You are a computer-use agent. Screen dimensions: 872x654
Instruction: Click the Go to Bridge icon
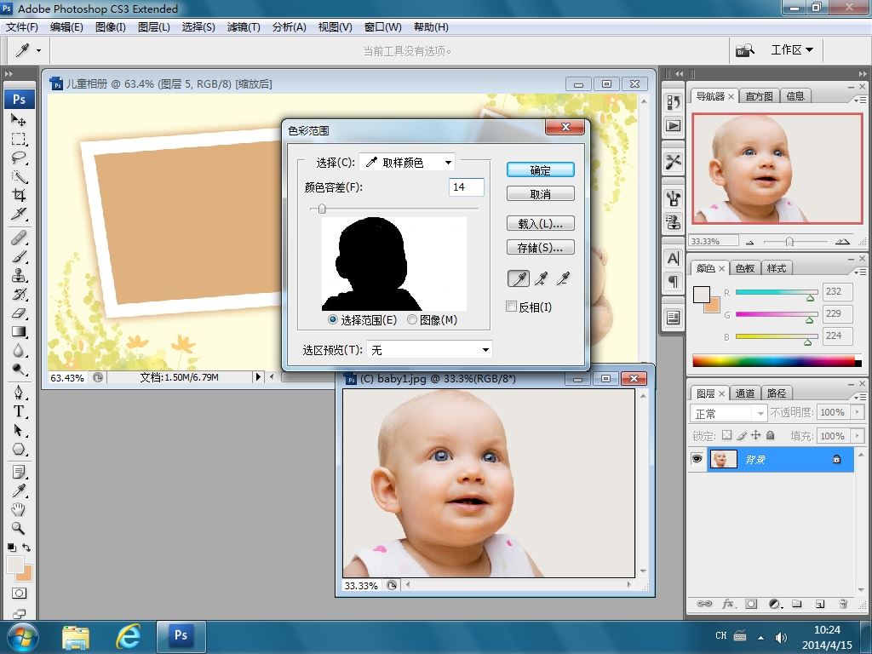[745, 50]
